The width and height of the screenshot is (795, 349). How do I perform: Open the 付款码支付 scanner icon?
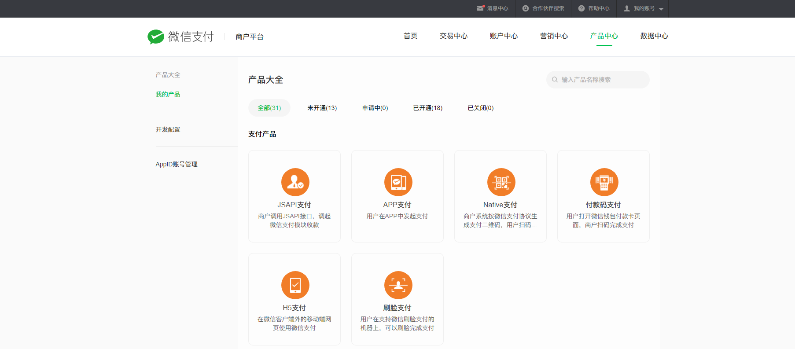pyautogui.click(x=604, y=182)
